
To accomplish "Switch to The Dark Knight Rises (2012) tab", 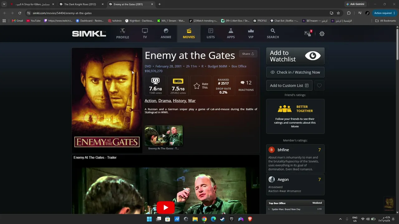I will [x=80, y=4].
